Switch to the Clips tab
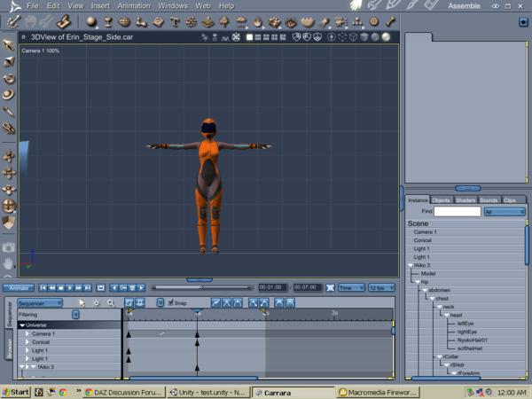Image resolution: width=532 pixels, height=399 pixels. coord(509,200)
